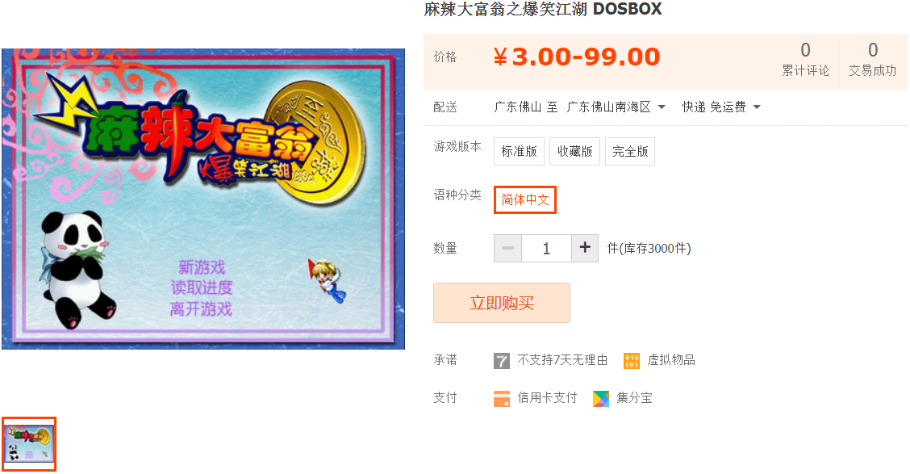Select the 完全版 game version

[x=630, y=152]
